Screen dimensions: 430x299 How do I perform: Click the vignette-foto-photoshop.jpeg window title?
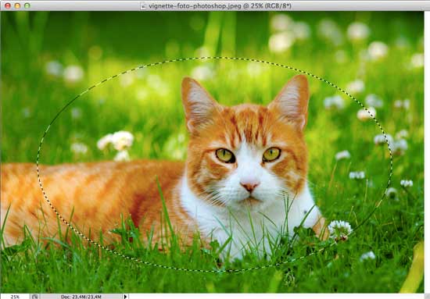tap(220, 5)
